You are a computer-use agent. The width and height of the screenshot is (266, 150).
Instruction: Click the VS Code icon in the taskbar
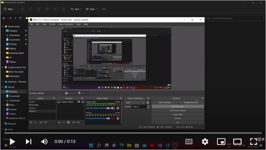(x=167, y=146)
